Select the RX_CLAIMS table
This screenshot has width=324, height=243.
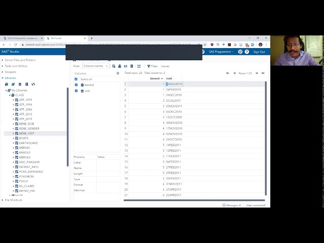coord(27,186)
